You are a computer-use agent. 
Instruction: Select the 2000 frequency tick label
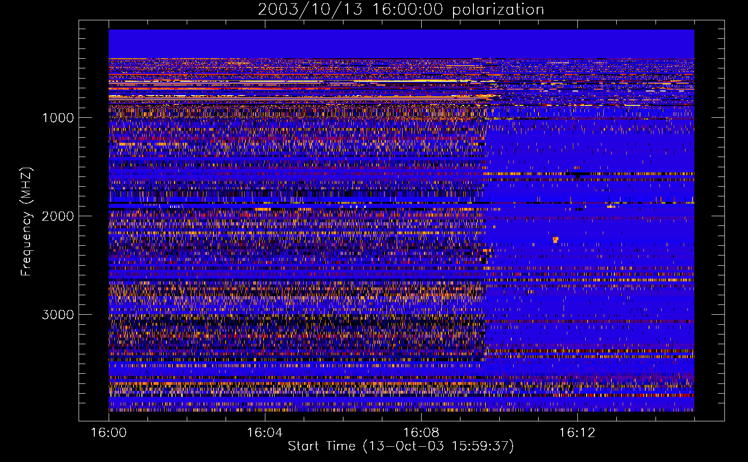(58, 216)
